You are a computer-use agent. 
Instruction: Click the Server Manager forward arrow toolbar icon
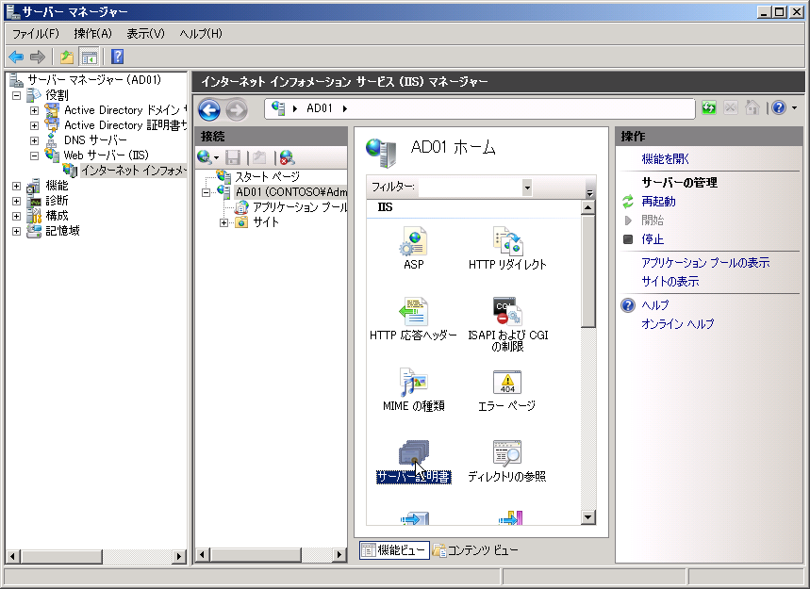tap(38, 57)
